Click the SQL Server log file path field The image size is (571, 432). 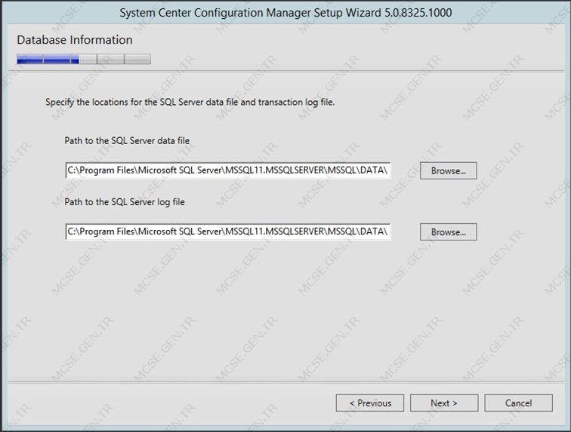[228, 231]
